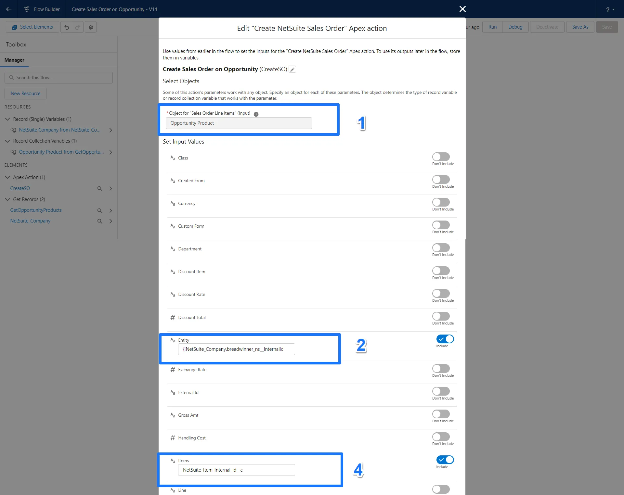624x495 pixels.
Task: Click Select Elements button
Action: coord(32,27)
